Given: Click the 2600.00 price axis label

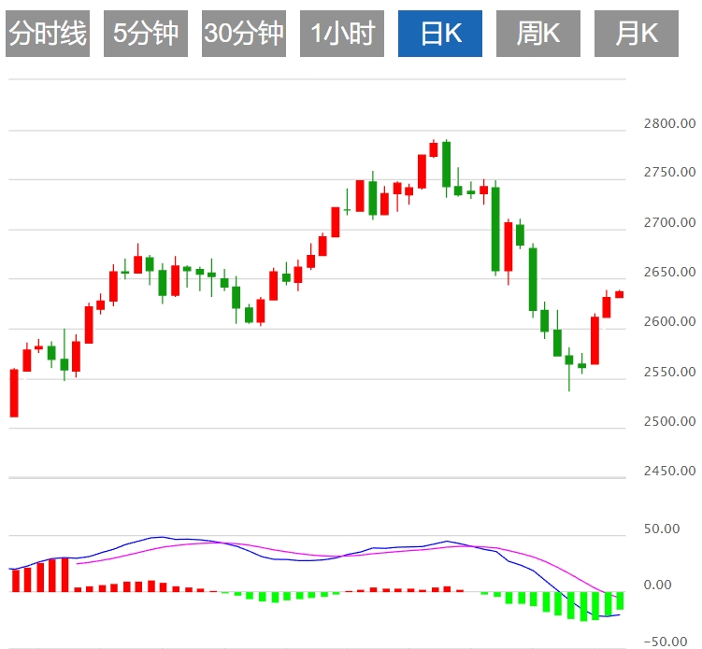Looking at the screenshot, I should tap(669, 321).
